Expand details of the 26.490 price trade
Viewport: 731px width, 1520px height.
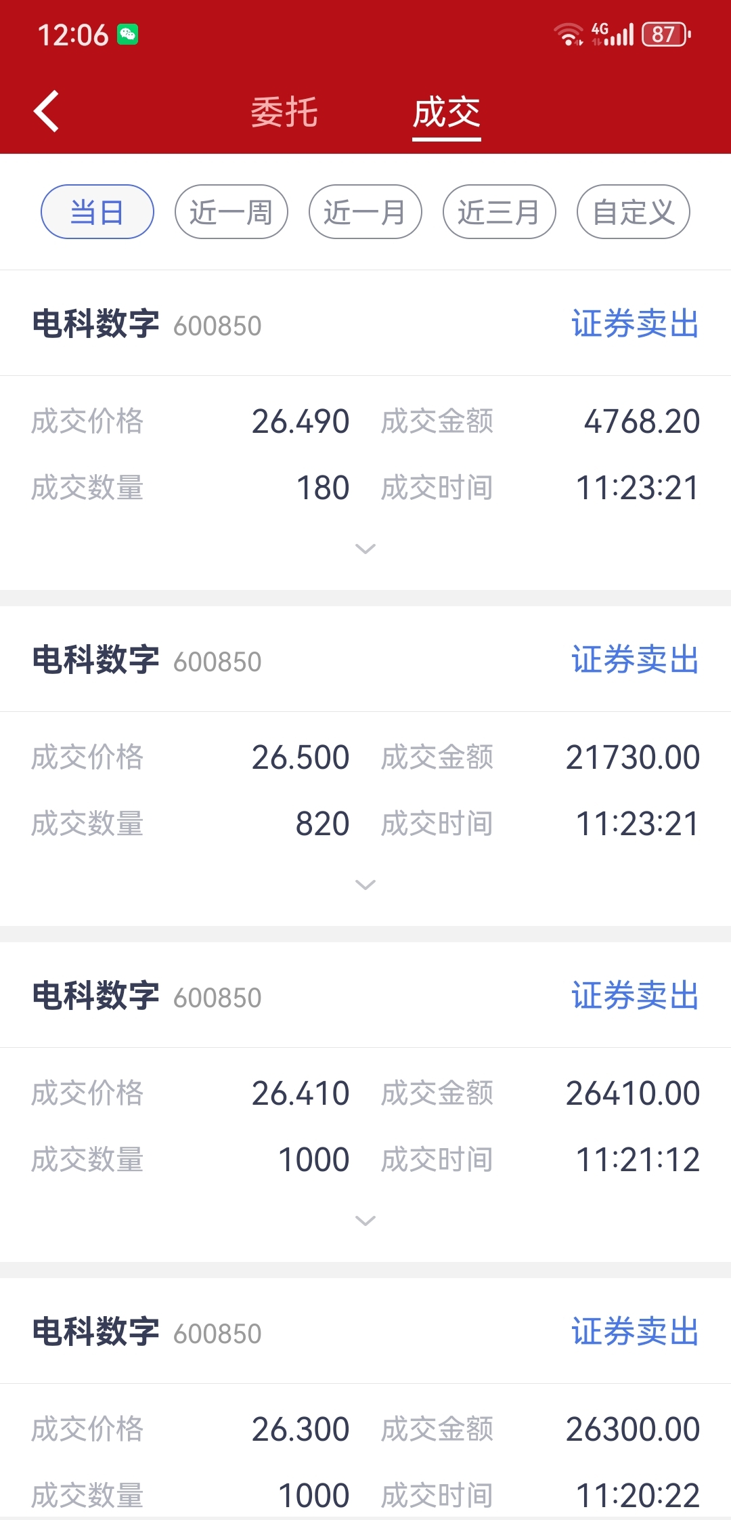(x=365, y=549)
